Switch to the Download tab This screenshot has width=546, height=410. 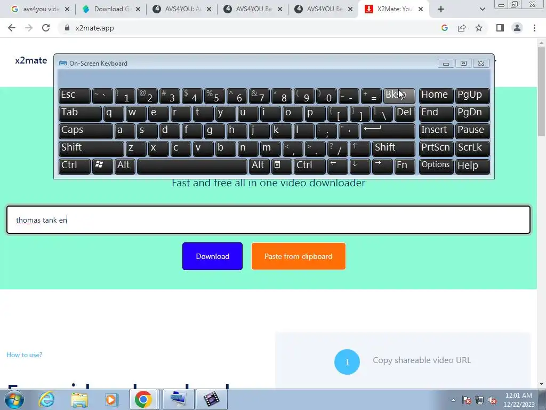pos(110,9)
